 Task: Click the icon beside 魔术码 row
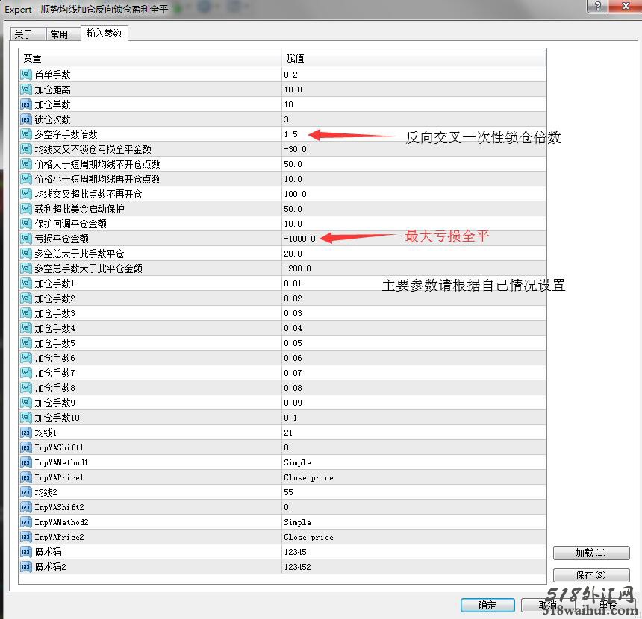click(25, 552)
